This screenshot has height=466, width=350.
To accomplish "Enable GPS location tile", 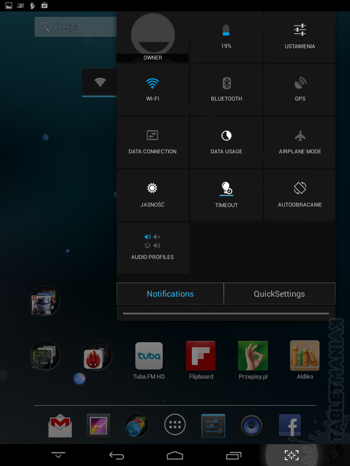I will point(300,90).
